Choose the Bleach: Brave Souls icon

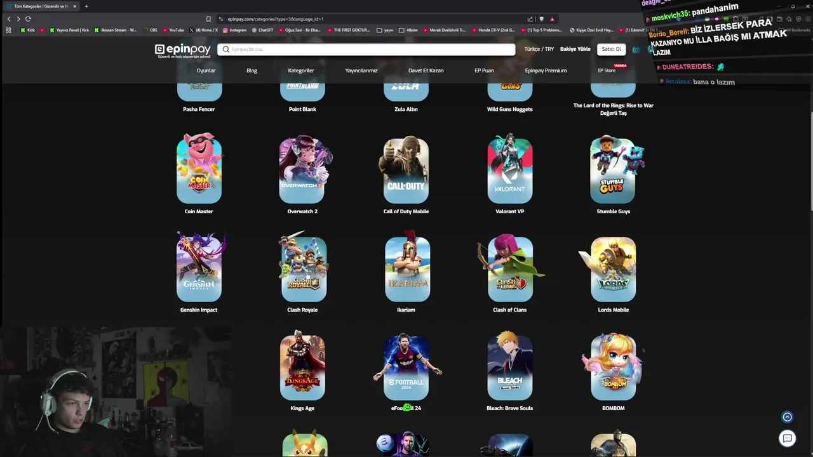[510, 366]
